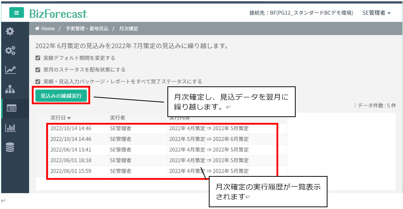Select the list panel icon in sidebar
This screenshot has height=209, width=403.
pos(11,109)
